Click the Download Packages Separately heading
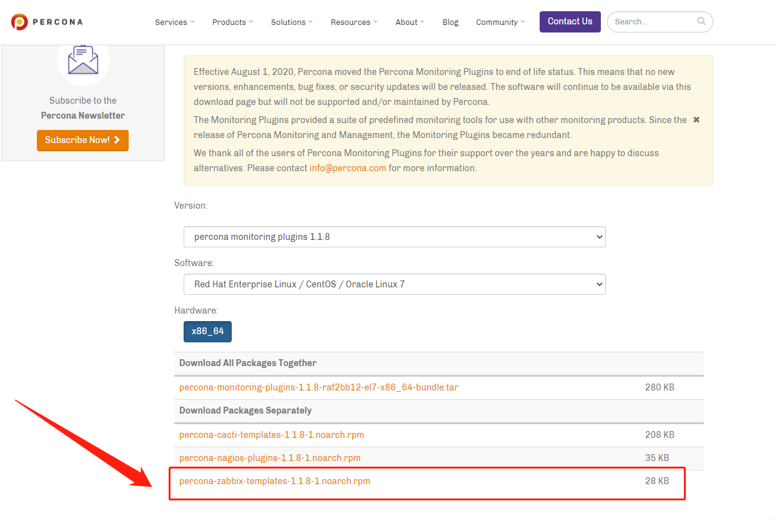The width and height of the screenshot is (777, 521). 245,410
